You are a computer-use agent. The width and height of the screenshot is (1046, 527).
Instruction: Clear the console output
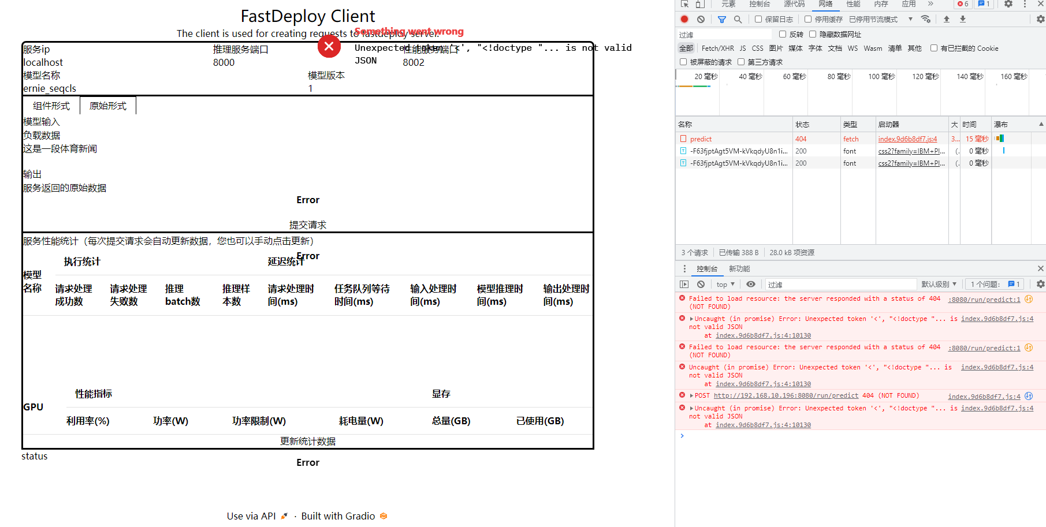tap(701, 284)
